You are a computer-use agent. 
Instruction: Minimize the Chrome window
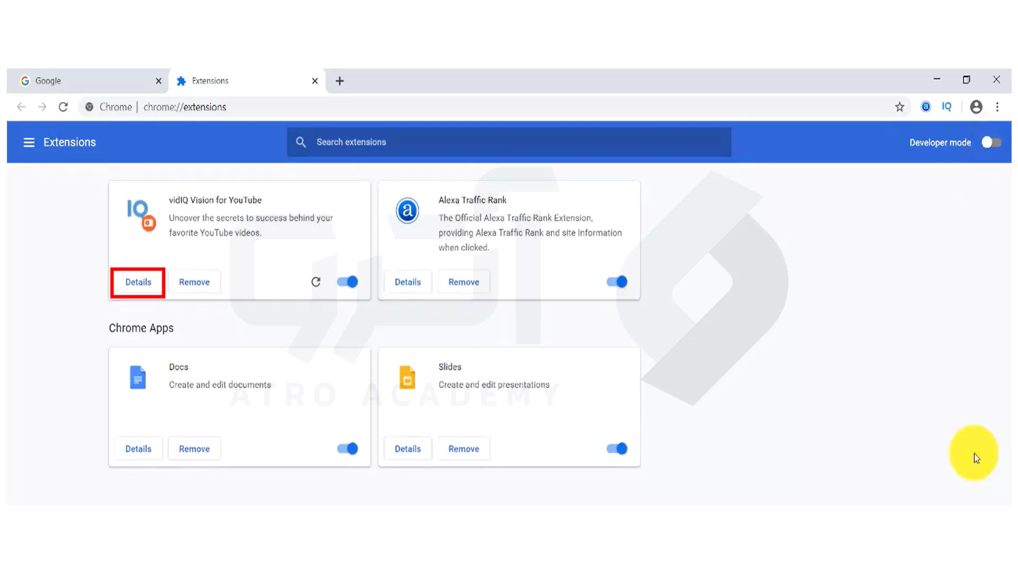pyautogui.click(x=937, y=80)
